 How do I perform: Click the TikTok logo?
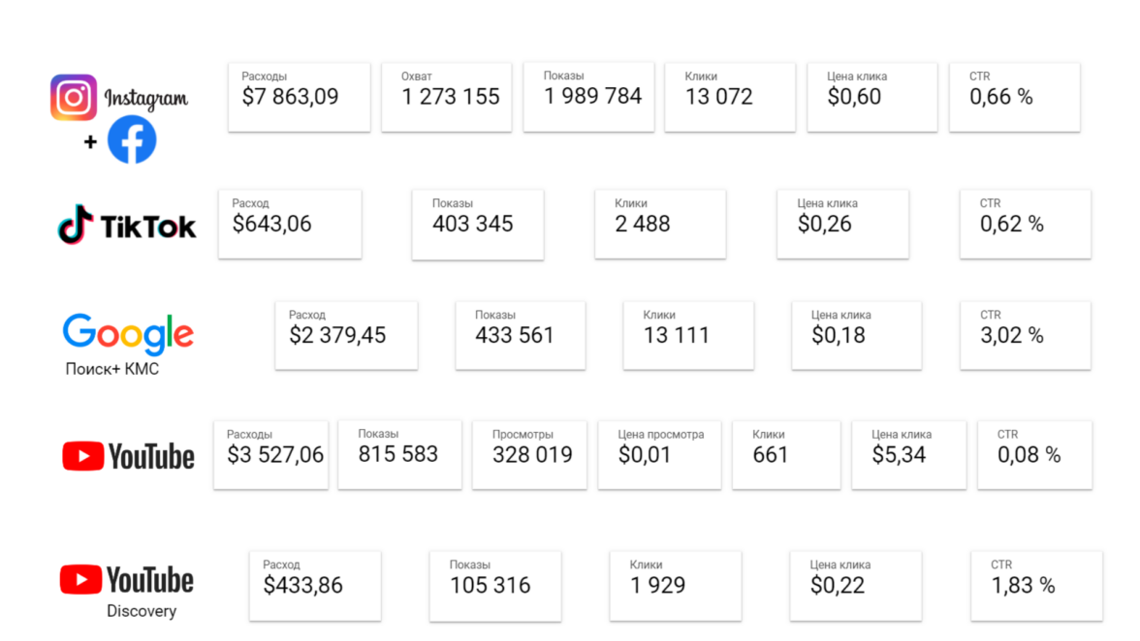pos(127,227)
